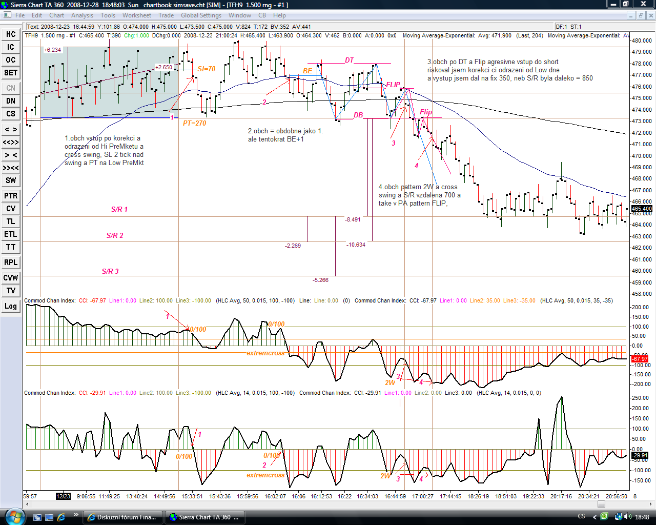Click the '<<>>' spacing toolbar button
This screenshot has width=656, height=525.
11,142
